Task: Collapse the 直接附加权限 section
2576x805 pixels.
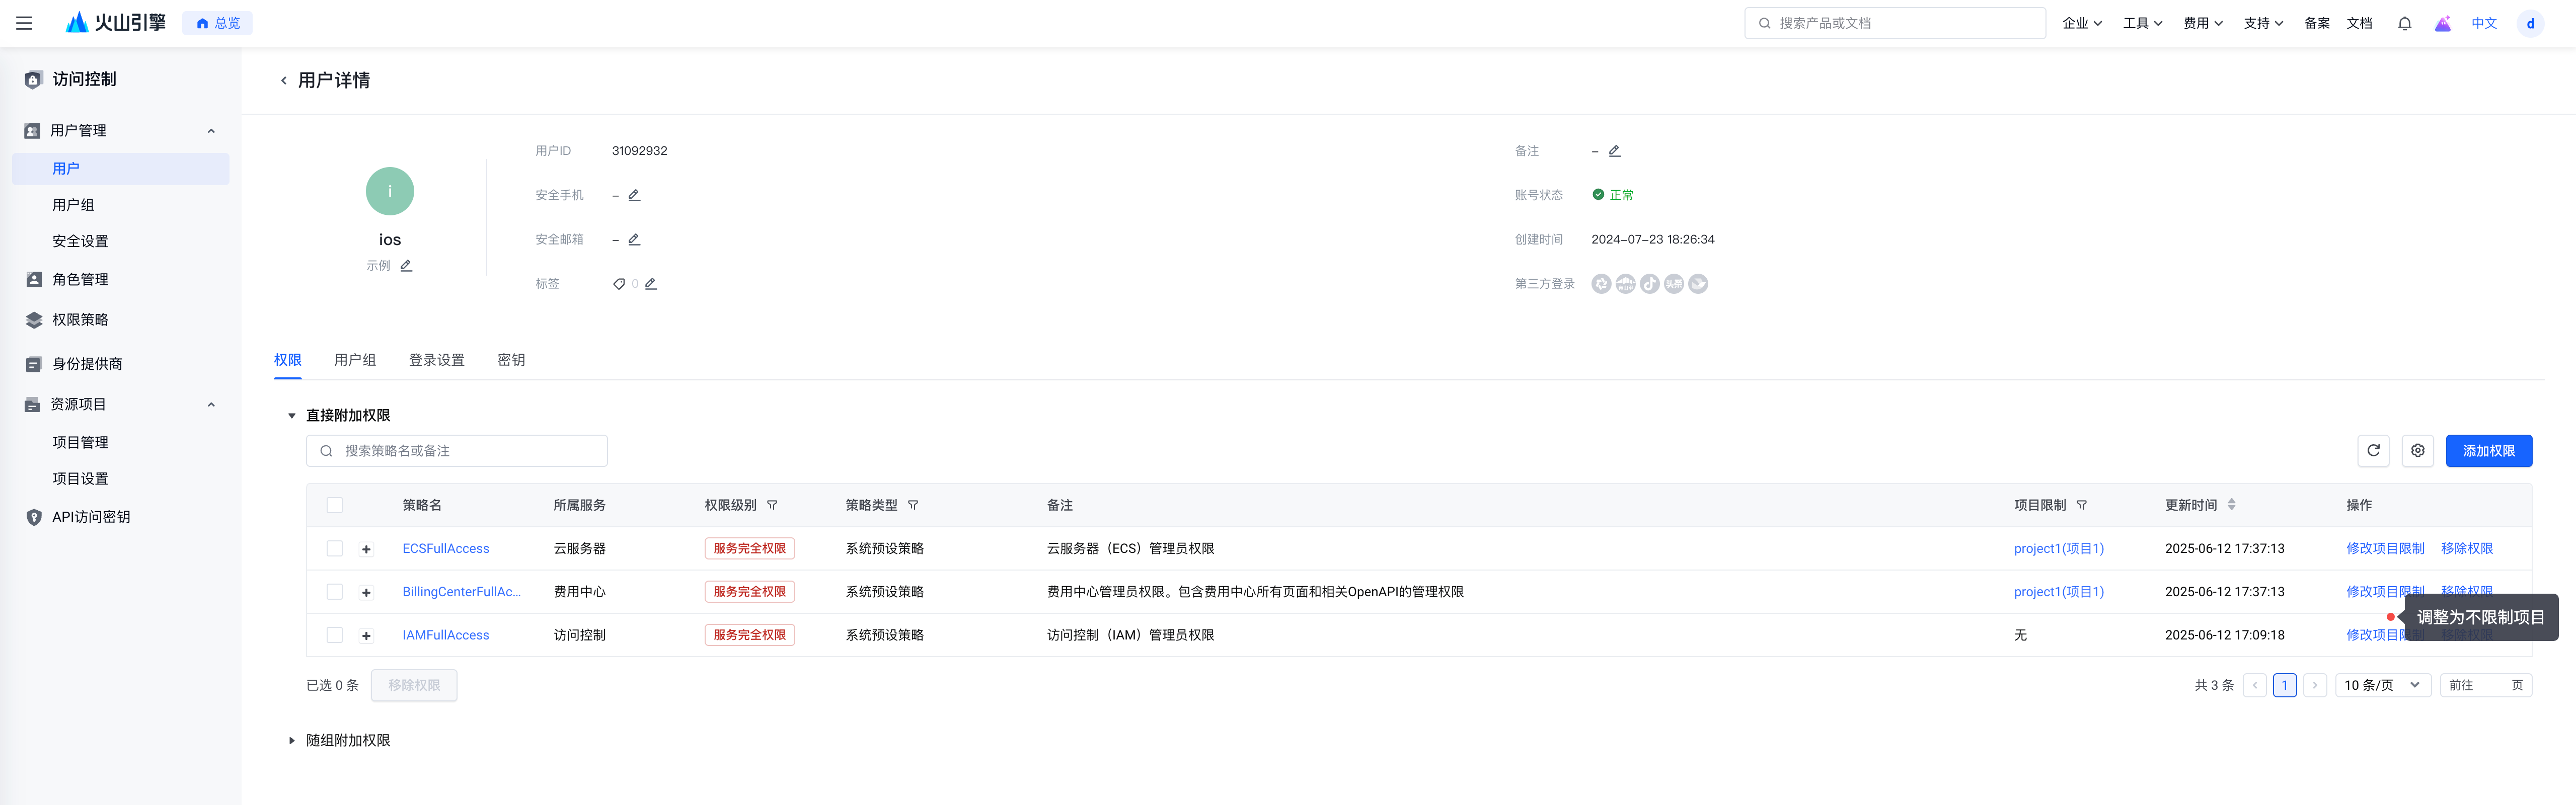Action: [292, 415]
